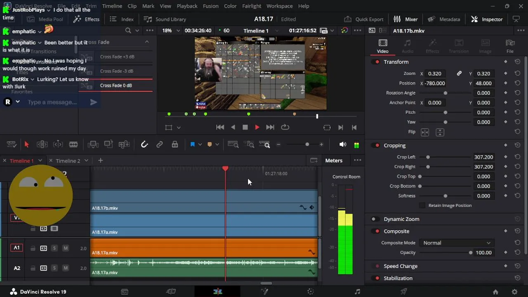Add a blue flag to the clip
Image resolution: width=528 pixels, height=297 pixels.
(192, 144)
